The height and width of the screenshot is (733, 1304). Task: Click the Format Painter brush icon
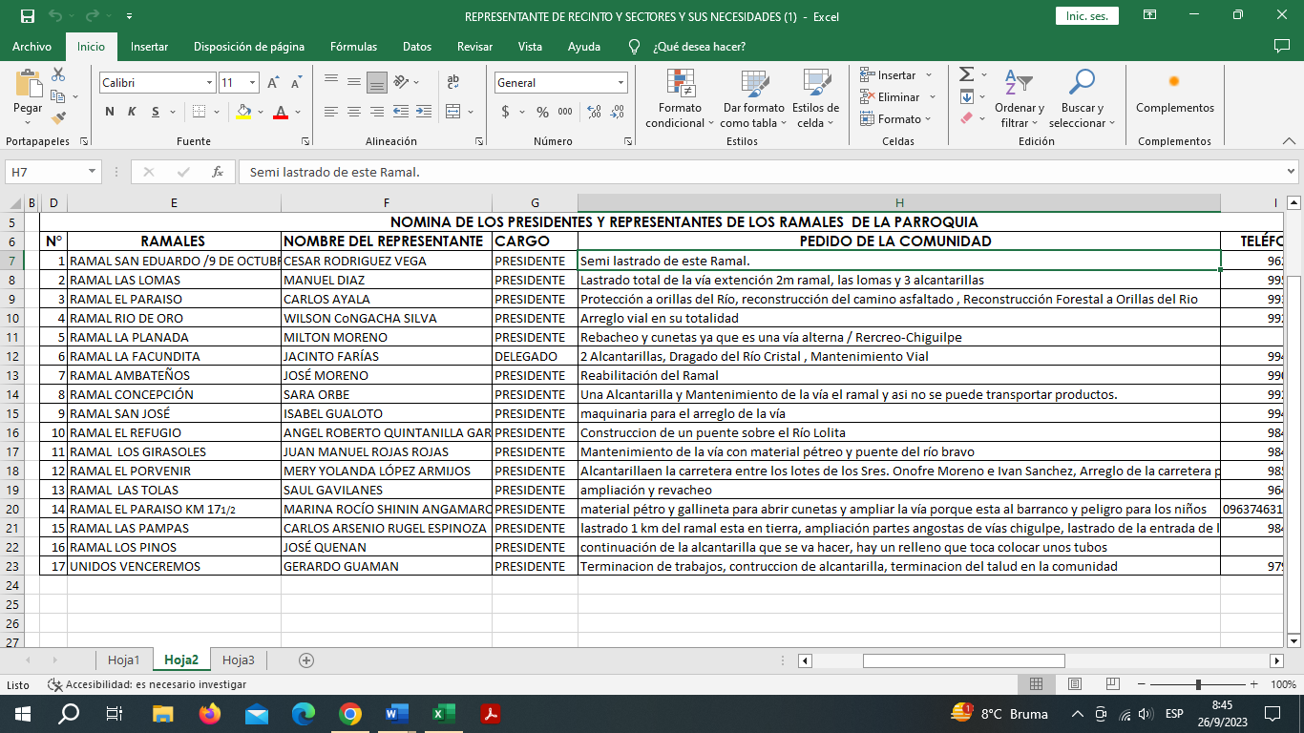pyautogui.click(x=58, y=119)
